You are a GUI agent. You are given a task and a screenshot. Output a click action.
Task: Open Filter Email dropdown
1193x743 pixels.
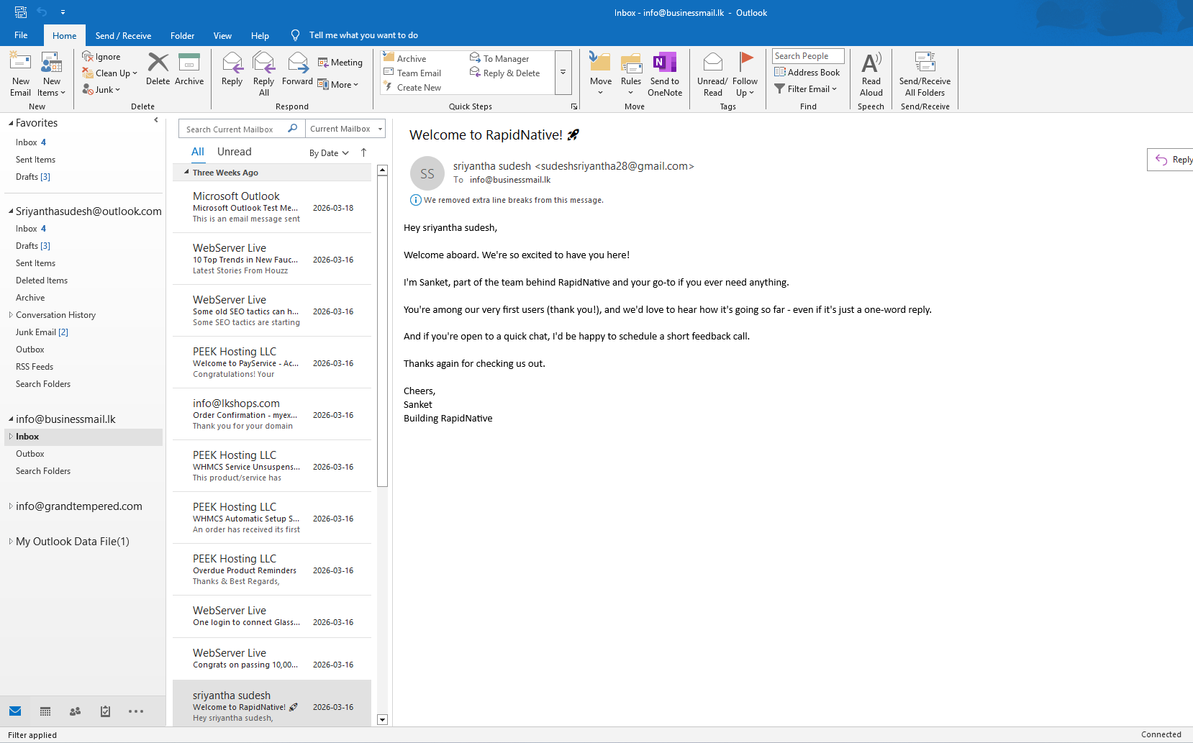pos(806,89)
